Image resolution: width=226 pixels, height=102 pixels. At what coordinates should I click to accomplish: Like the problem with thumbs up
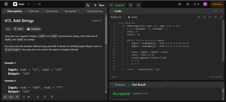8,97
